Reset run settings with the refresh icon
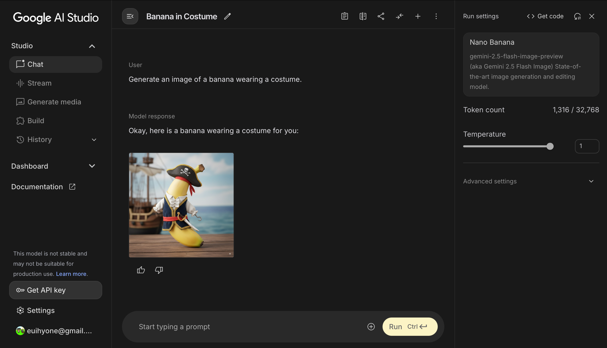Image resolution: width=607 pixels, height=348 pixels. click(577, 17)
